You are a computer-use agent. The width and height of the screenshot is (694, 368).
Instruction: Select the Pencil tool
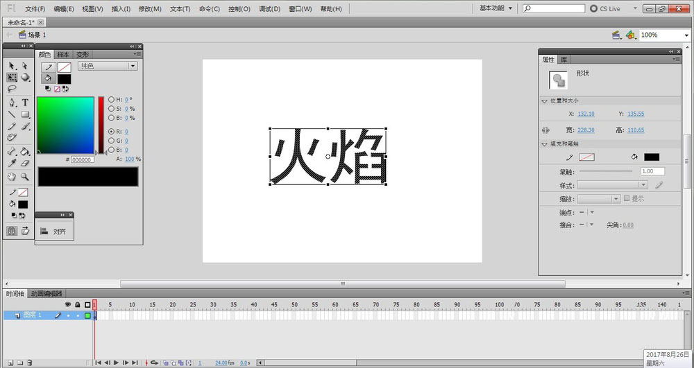click(12, 126)
